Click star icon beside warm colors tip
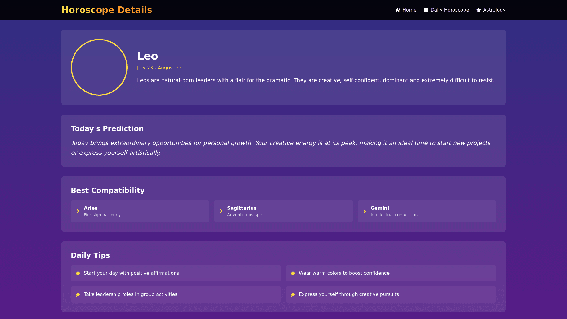 click(x=293, y=273)
